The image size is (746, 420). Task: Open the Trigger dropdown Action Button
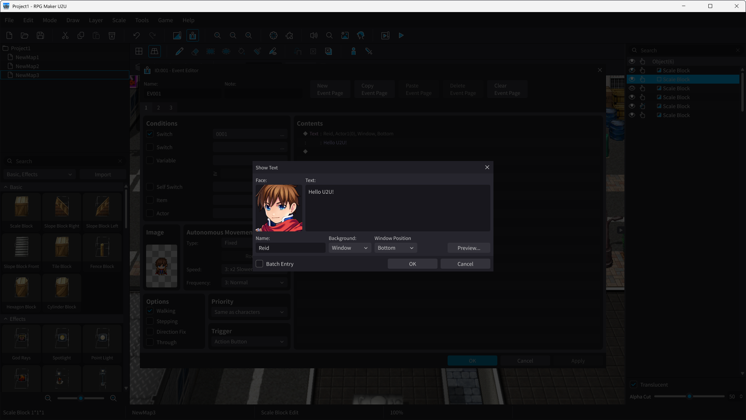coord(249,341)
